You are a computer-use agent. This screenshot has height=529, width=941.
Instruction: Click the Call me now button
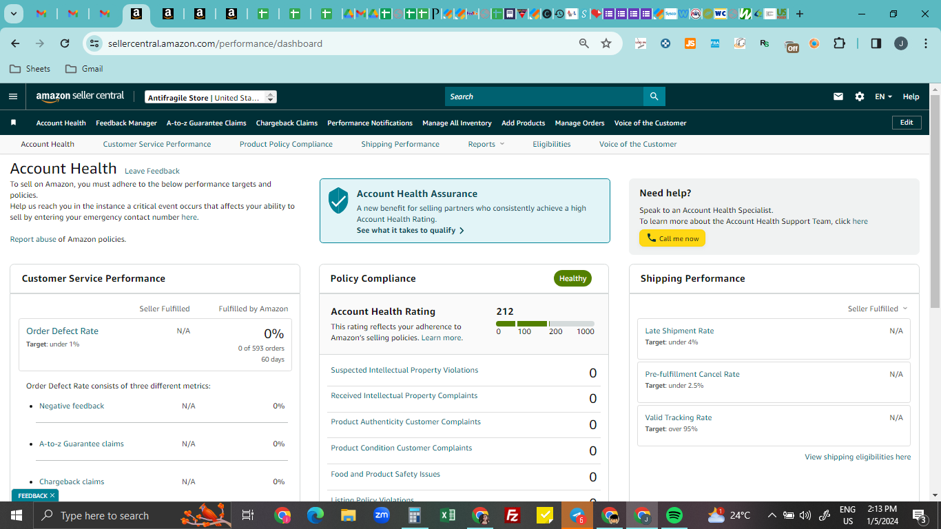click(672, 238)
